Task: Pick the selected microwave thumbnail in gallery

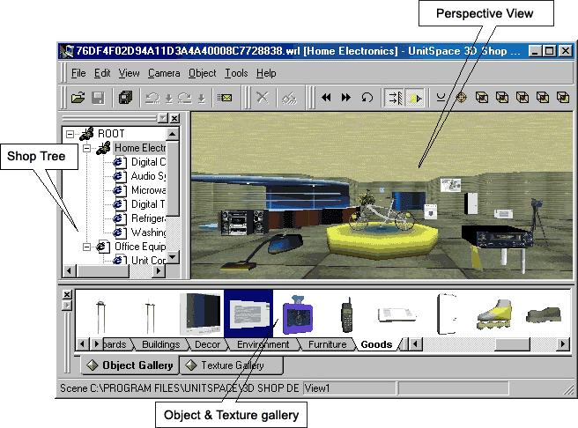Action: pyautogui.click(x=248, y=314)
